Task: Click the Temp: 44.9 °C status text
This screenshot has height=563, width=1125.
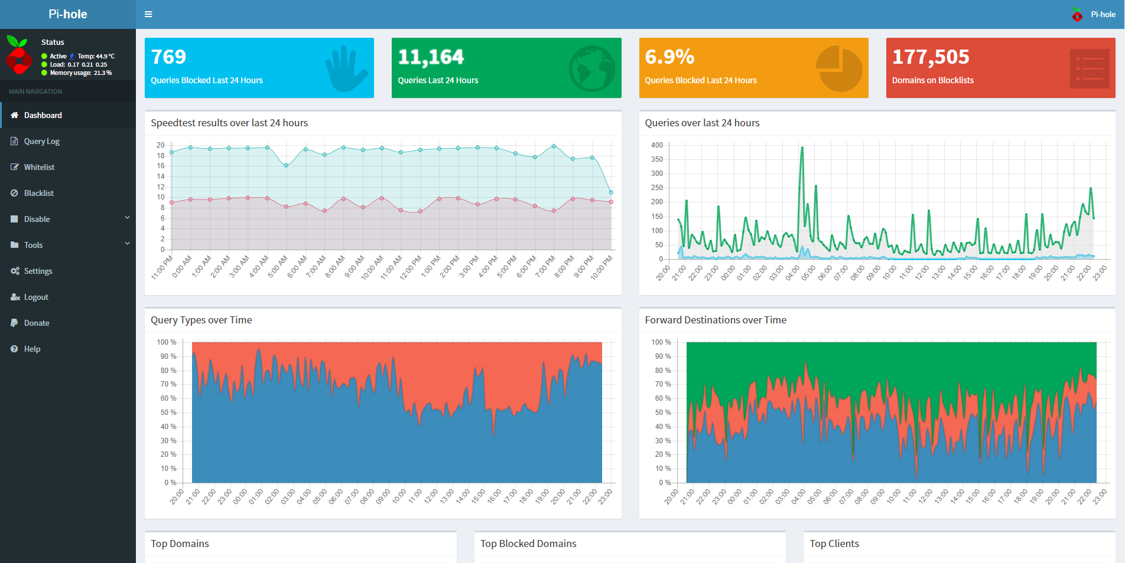Action: pos(96,56)
